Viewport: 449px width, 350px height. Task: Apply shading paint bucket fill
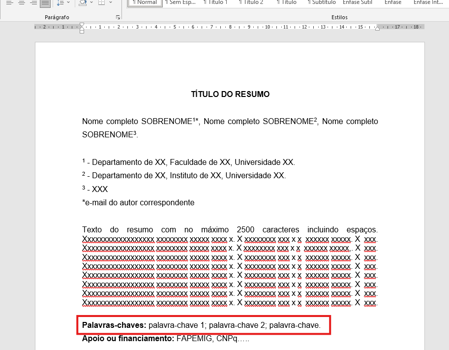coord(83,3)
